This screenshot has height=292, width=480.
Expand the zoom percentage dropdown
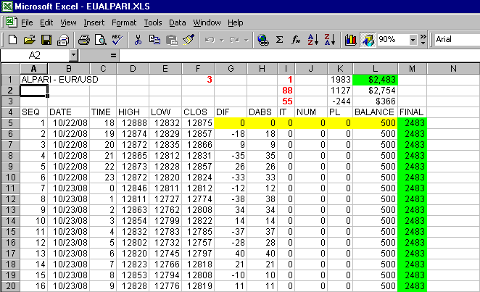point(411,39)
